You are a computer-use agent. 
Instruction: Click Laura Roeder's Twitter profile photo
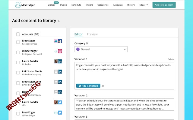(x=56, y=102)
